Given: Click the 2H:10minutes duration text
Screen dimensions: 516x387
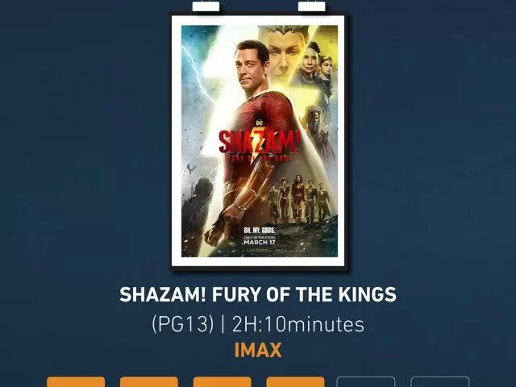Looking at the screenshot, I should tap(298, 324).
